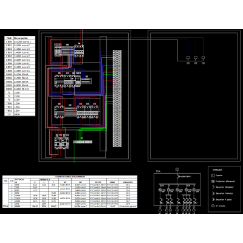Click the f3 row tag cell
The height and width of the screenshot is (243, 243).
tap(9, 100)
